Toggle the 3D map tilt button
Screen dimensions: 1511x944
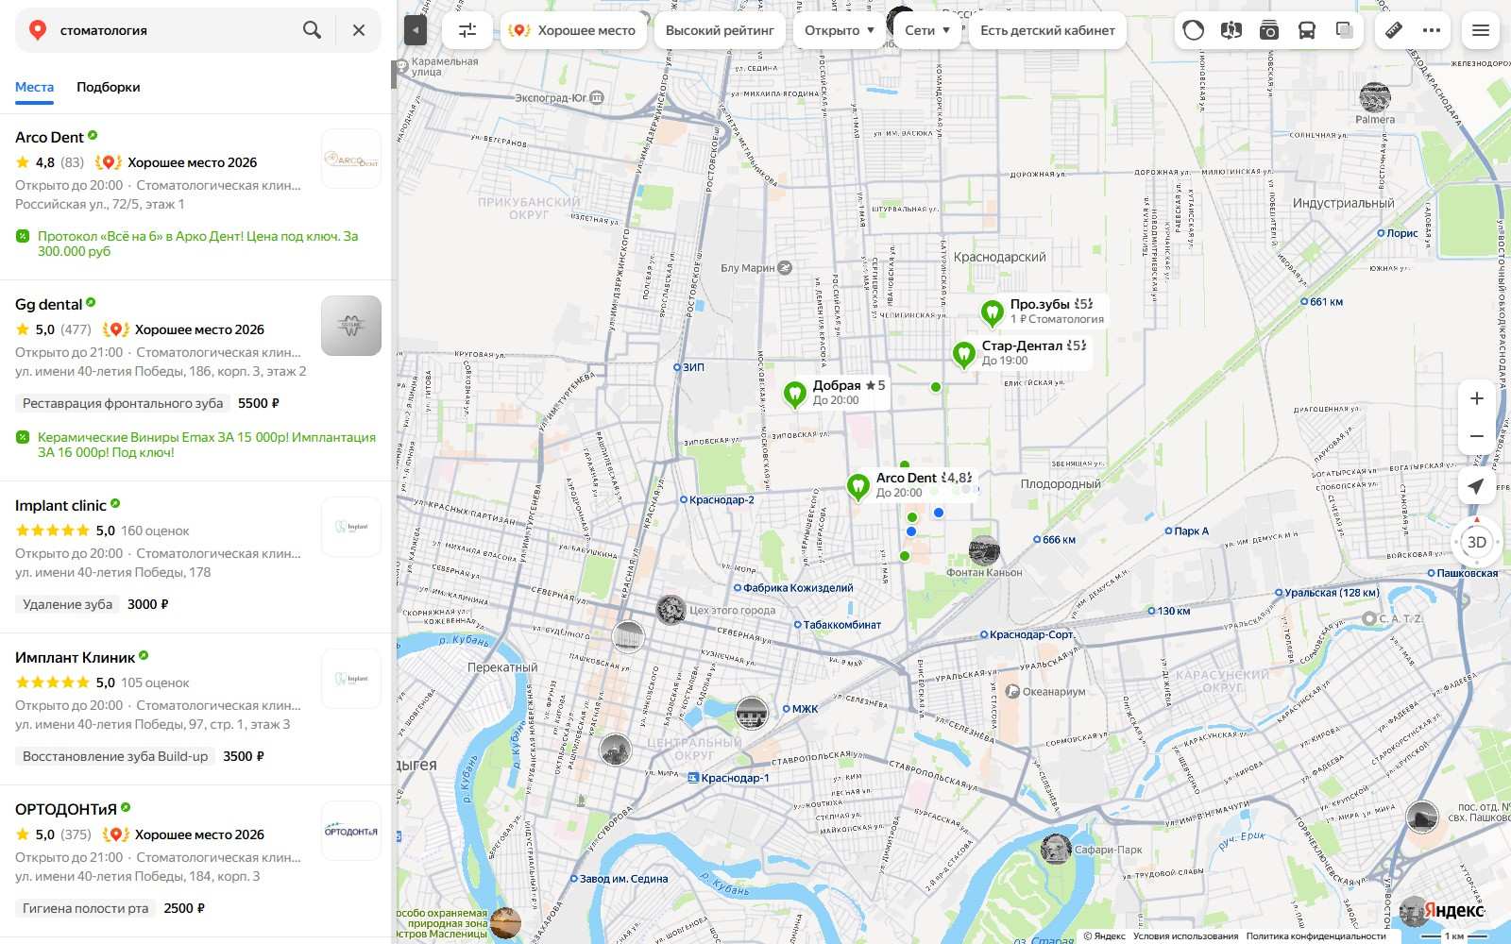(x=1477, y=542)
